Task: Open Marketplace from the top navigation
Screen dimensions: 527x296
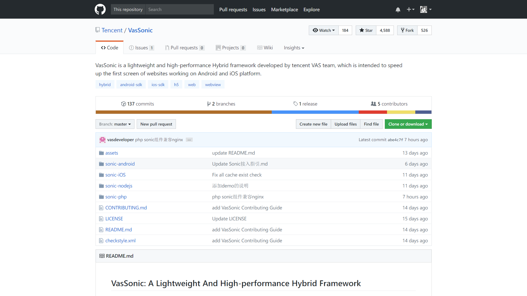Action: click(x=284, y=9)
